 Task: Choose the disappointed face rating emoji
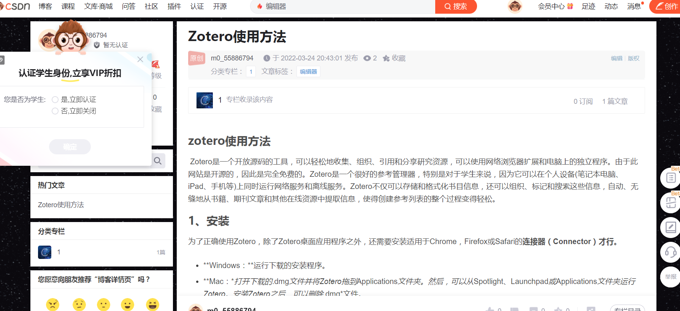[x=79, y=304]
